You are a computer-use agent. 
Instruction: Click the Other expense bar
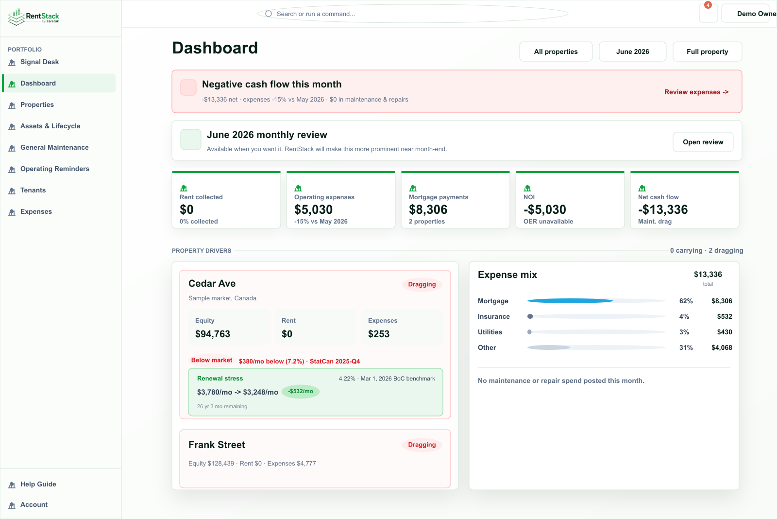[596, 347]
